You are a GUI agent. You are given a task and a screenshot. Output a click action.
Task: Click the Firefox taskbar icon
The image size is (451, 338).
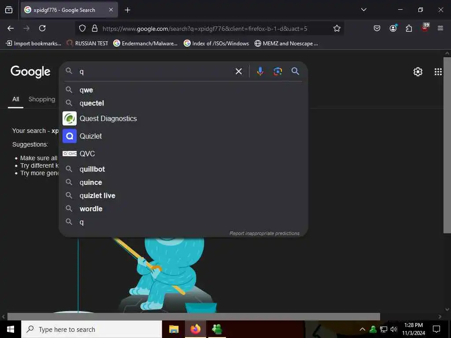point(195,329)
